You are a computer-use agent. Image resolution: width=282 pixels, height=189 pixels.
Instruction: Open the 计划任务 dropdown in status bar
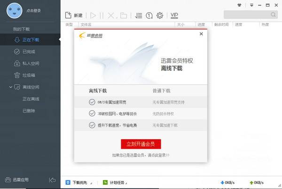click(x=114, y=182)
